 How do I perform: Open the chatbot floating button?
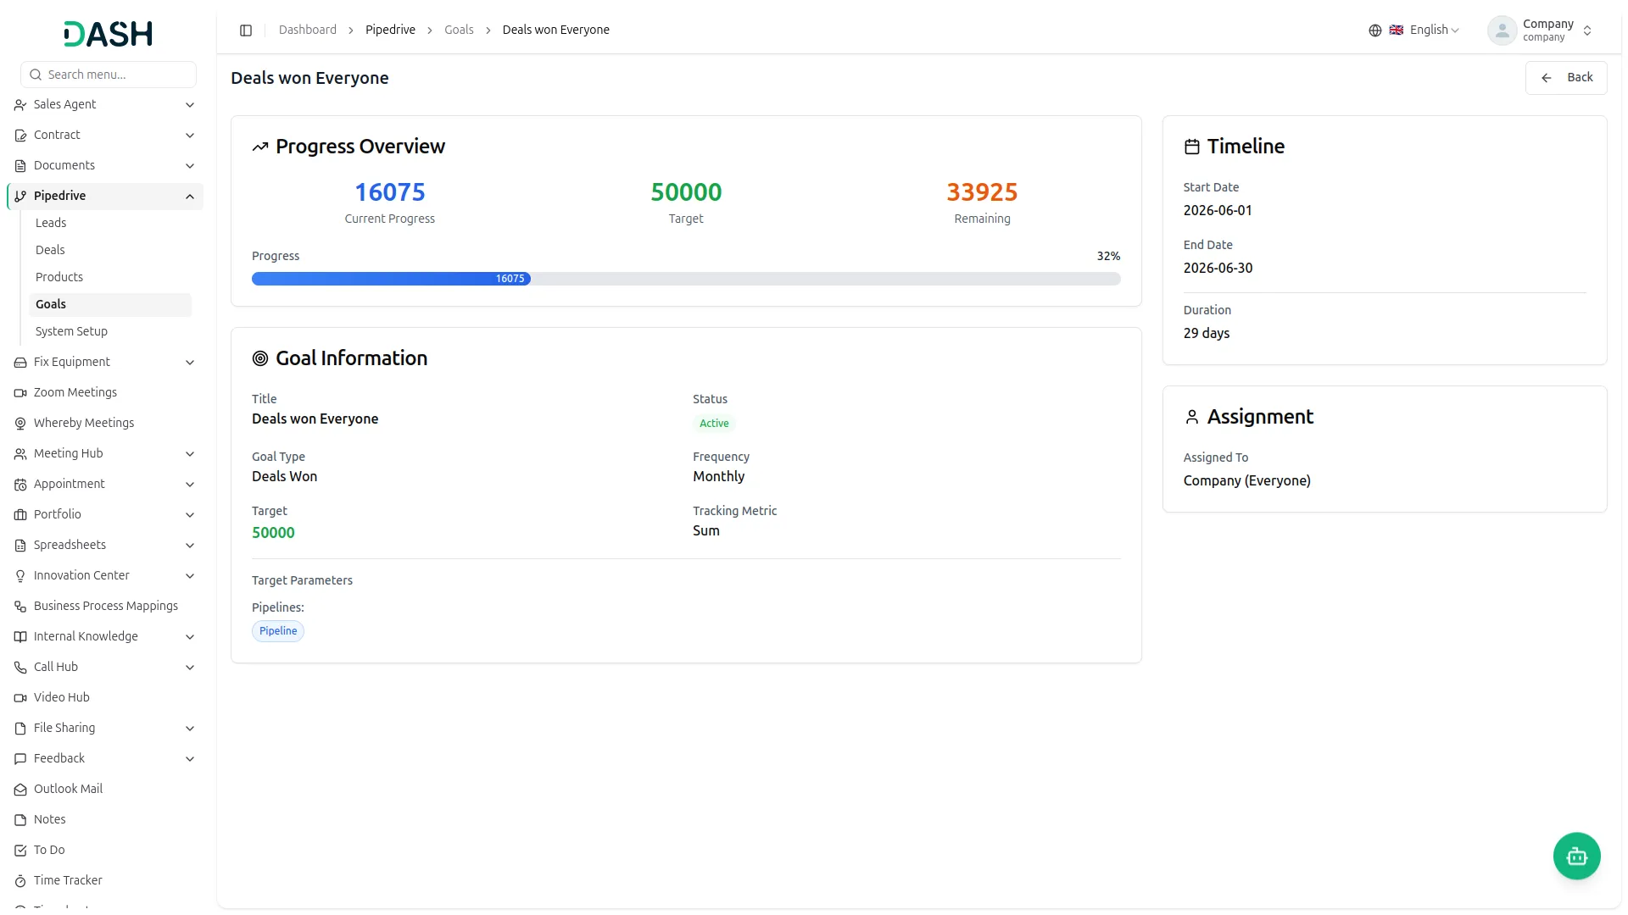(1576, 857)
